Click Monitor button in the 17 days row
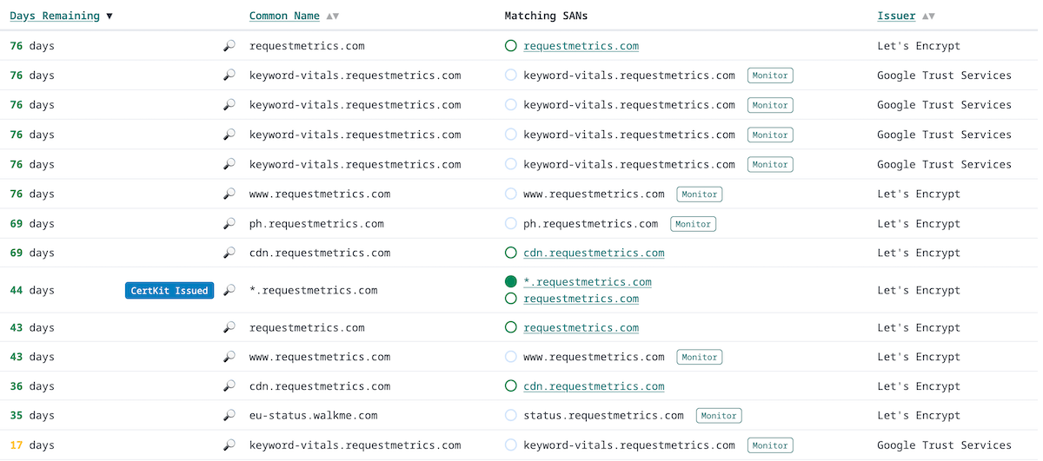 point(770,445)
